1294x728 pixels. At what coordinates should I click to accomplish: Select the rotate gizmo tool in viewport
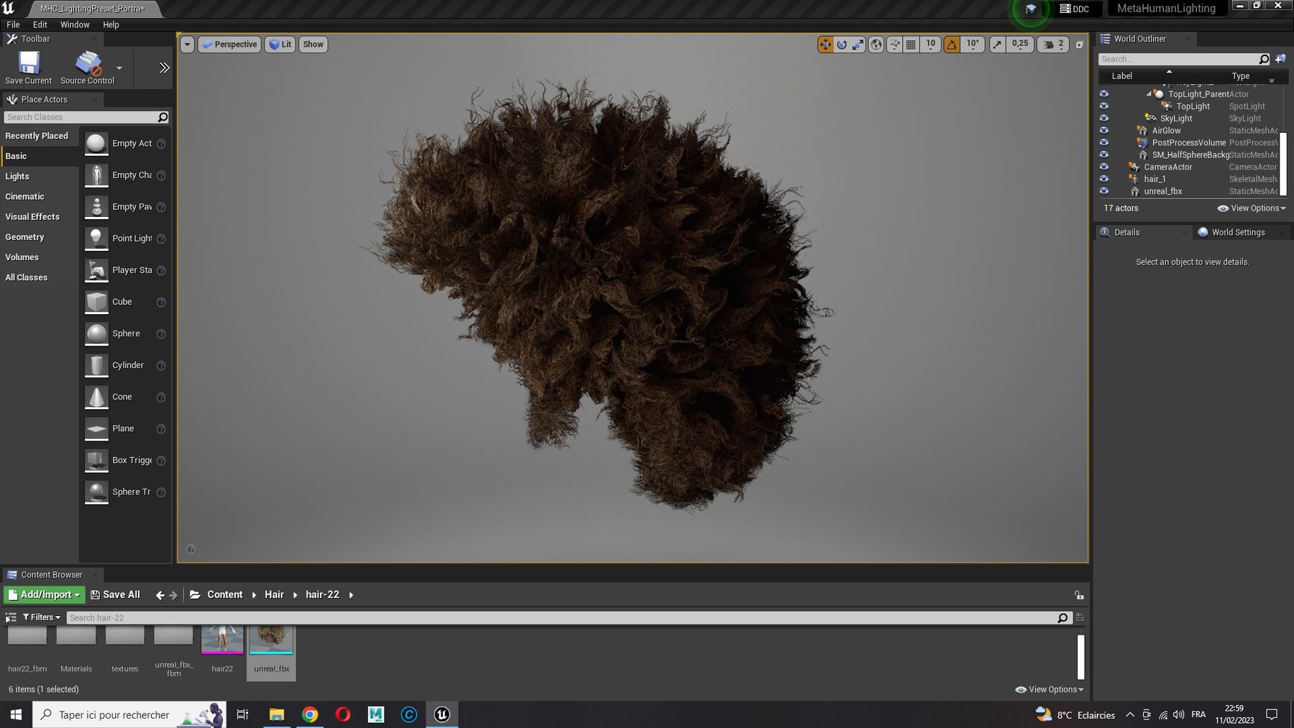tap(842, 45)
